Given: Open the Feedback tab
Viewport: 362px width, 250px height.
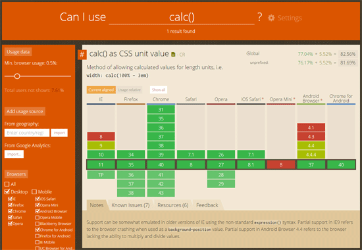Looking at the screenshot, I should [207, 205].
